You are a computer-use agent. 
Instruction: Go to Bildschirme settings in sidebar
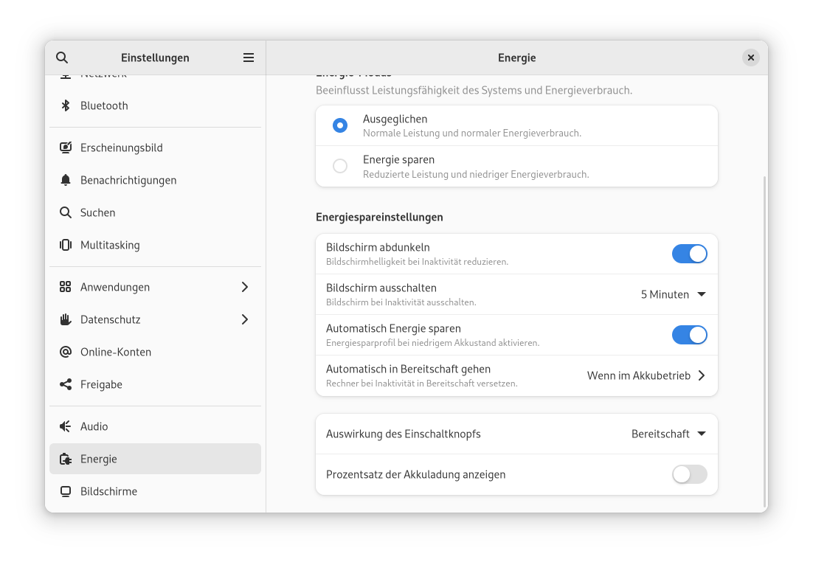click(x=108, y=491)
